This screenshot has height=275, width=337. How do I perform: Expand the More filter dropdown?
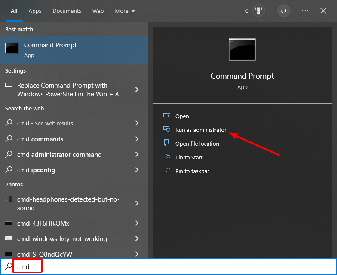point(125,11)
